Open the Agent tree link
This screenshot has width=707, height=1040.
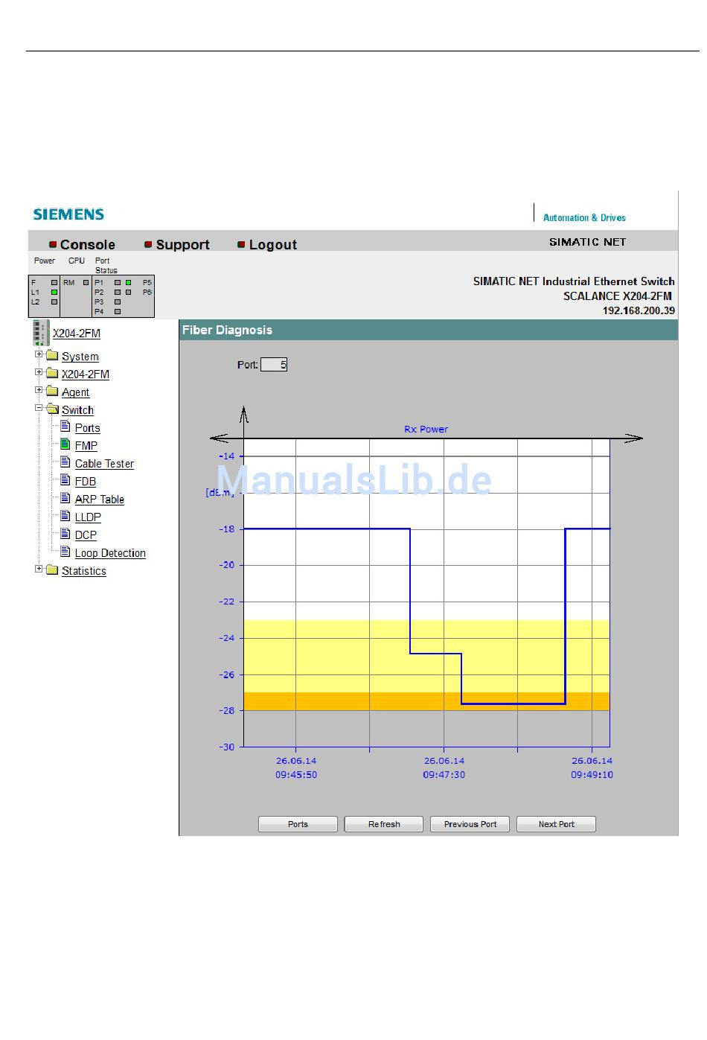(x=75, y=392)
